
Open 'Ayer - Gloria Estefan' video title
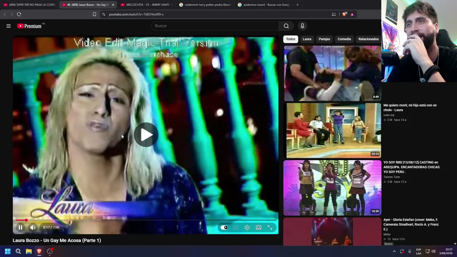(x=411, y=224)
